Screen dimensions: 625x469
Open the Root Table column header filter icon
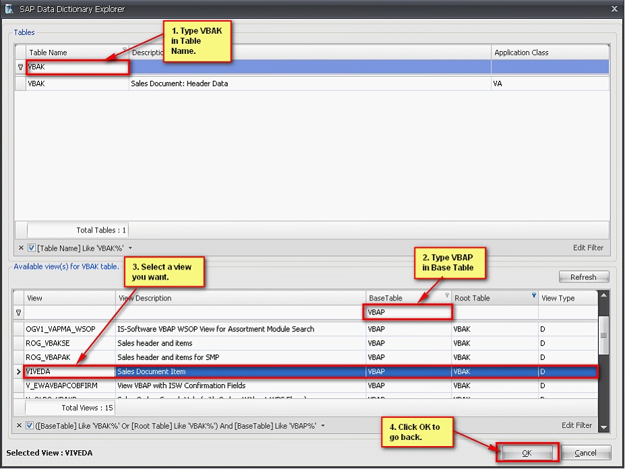click(534, 295)
